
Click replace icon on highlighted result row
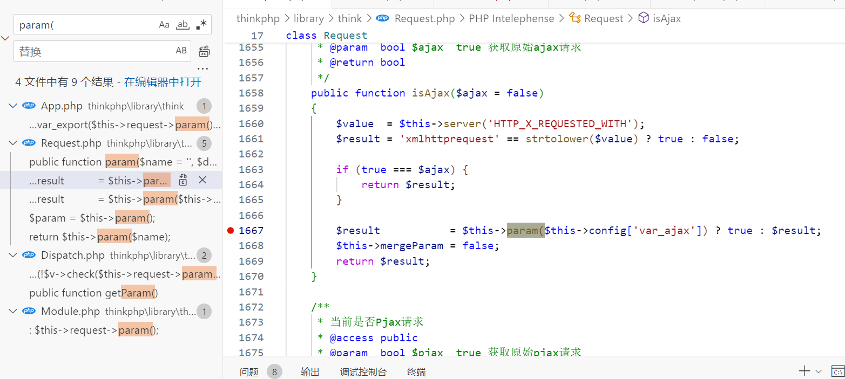[x=183, y=180]
